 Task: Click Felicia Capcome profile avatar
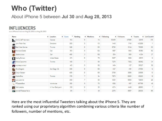pyautogui.click(x=14, y=62)
